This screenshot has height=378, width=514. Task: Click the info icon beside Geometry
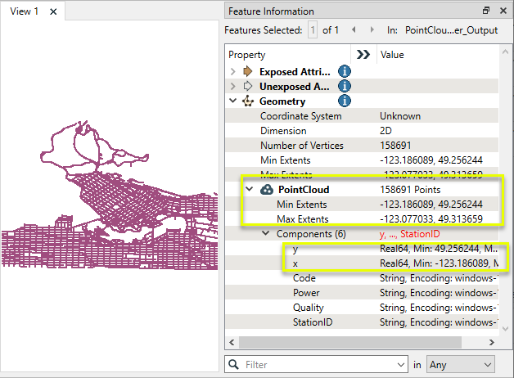point(345,101)
